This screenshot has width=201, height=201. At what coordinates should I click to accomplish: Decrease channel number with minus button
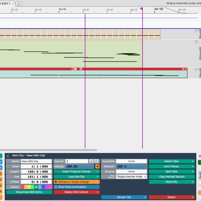pyautogui.click(x=91, y=161)
